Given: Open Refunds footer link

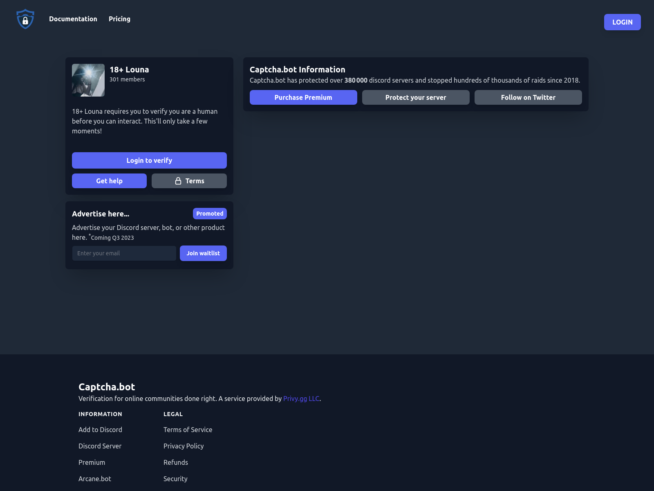Looking at the screenshot, I should point(176,462).
